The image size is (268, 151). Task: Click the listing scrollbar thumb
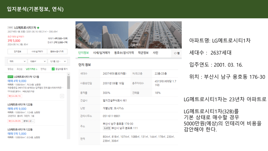point(68,82)
